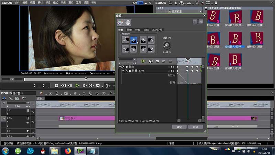Set In point in the player

point(35,86)
